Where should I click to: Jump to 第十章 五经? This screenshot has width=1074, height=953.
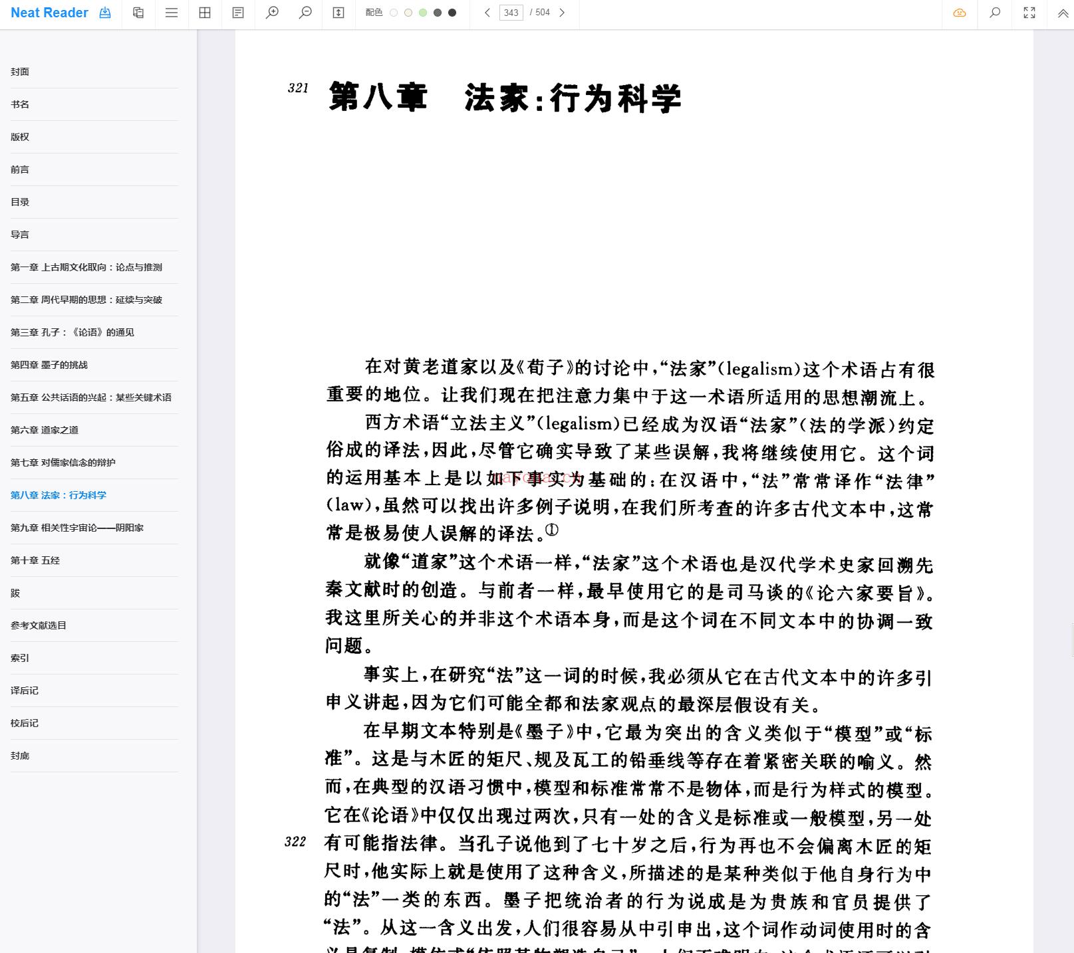(35, 560)
